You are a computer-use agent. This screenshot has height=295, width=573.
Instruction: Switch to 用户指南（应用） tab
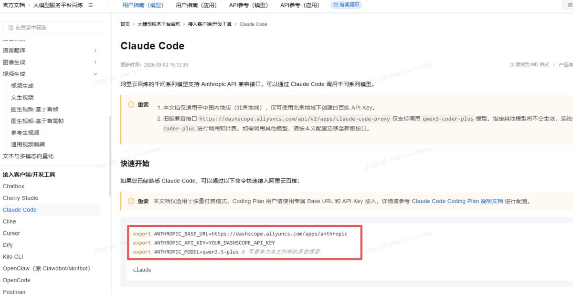pos(196,5)
